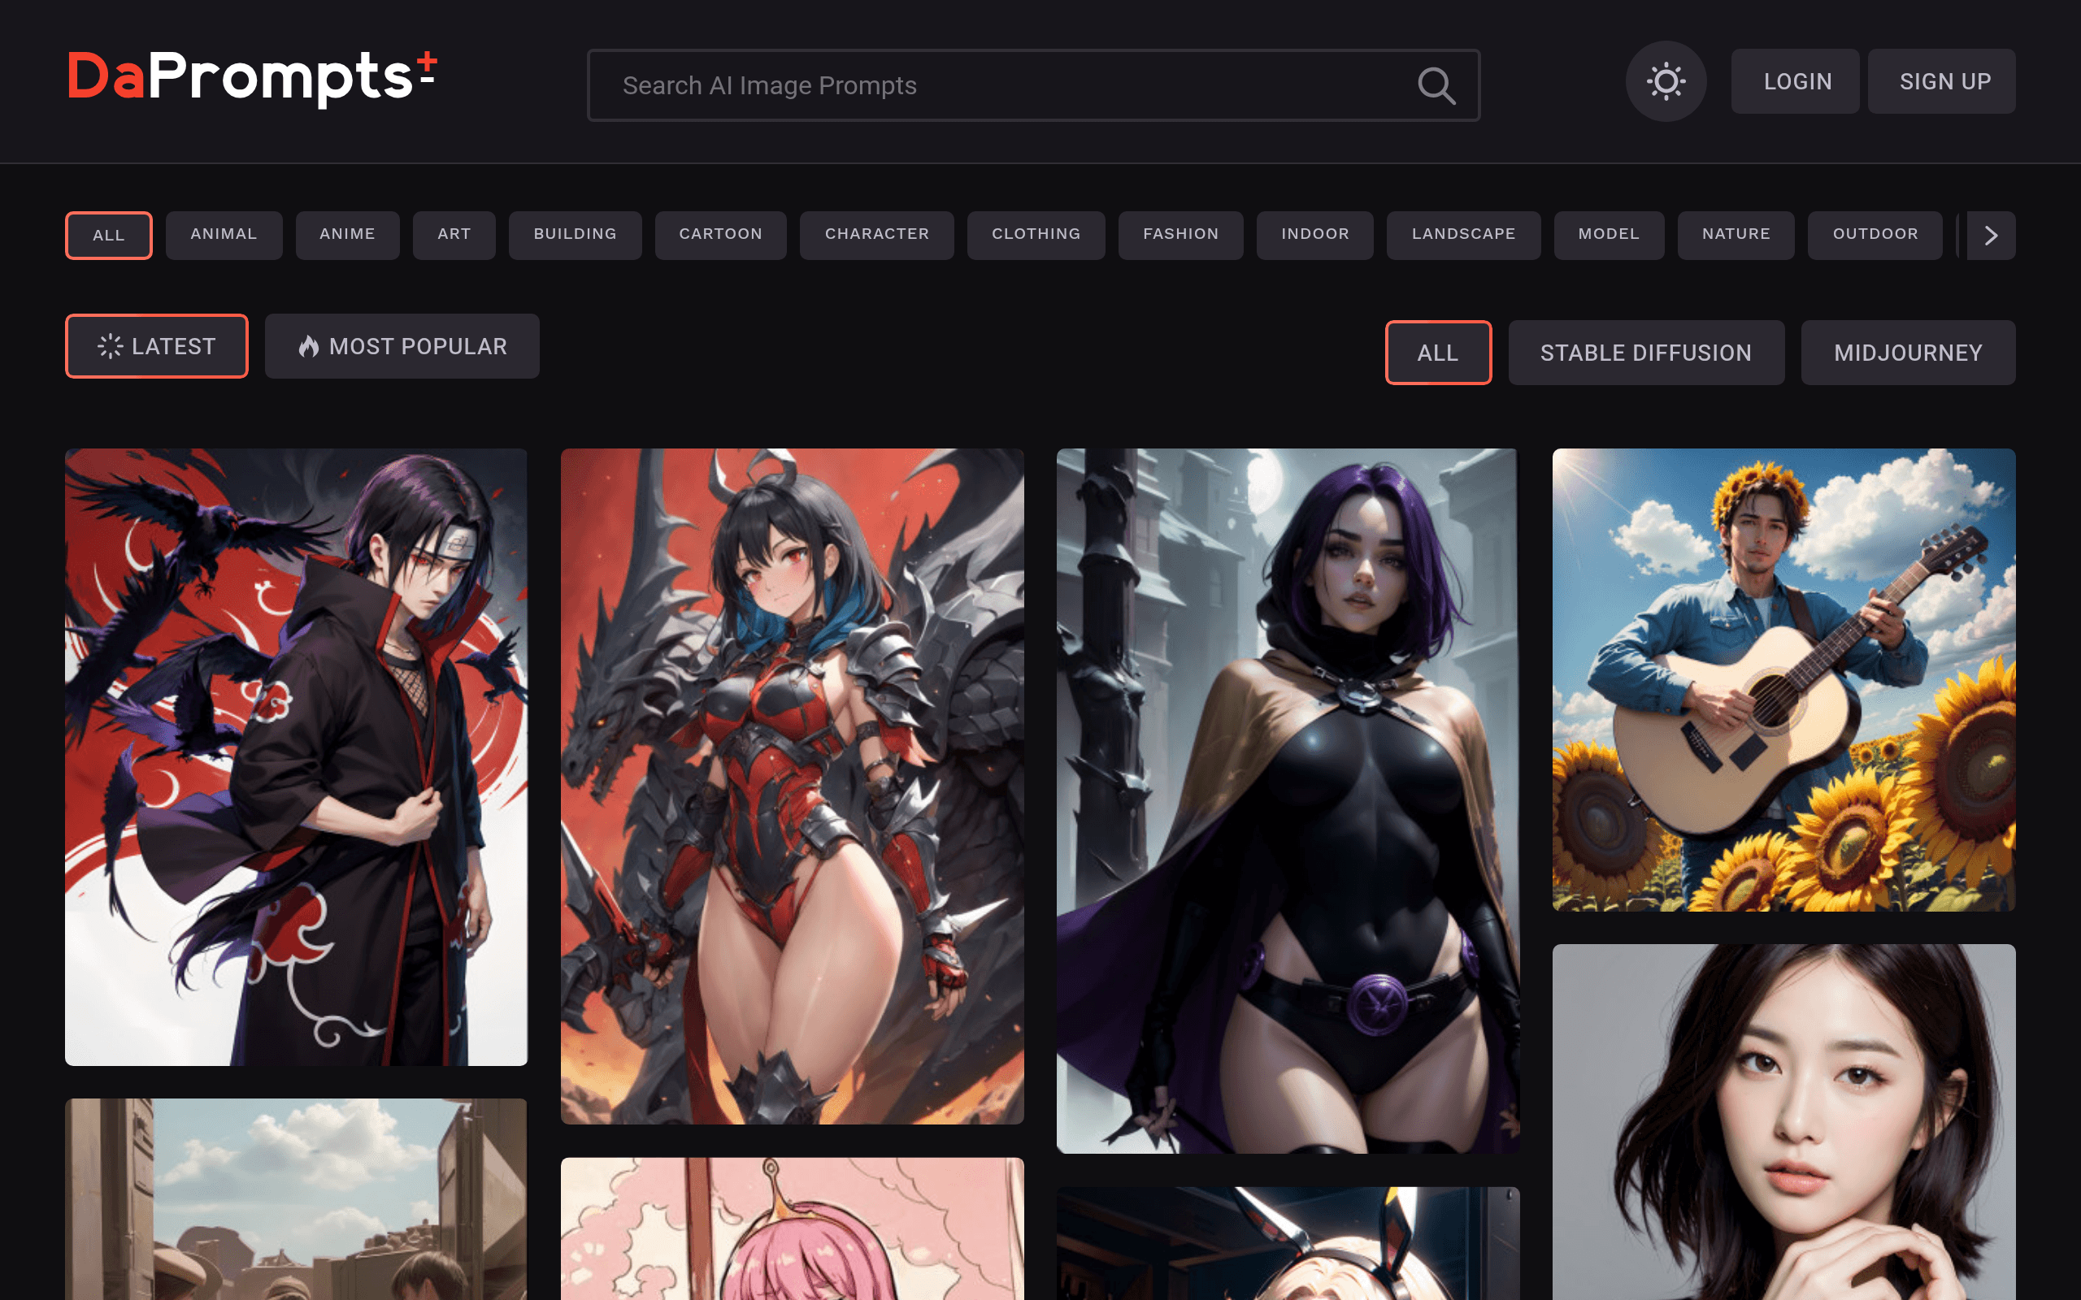2081x1300 pixels.
Task: Open the anime ninja with crows image
Action: click(x=297, y=756)
